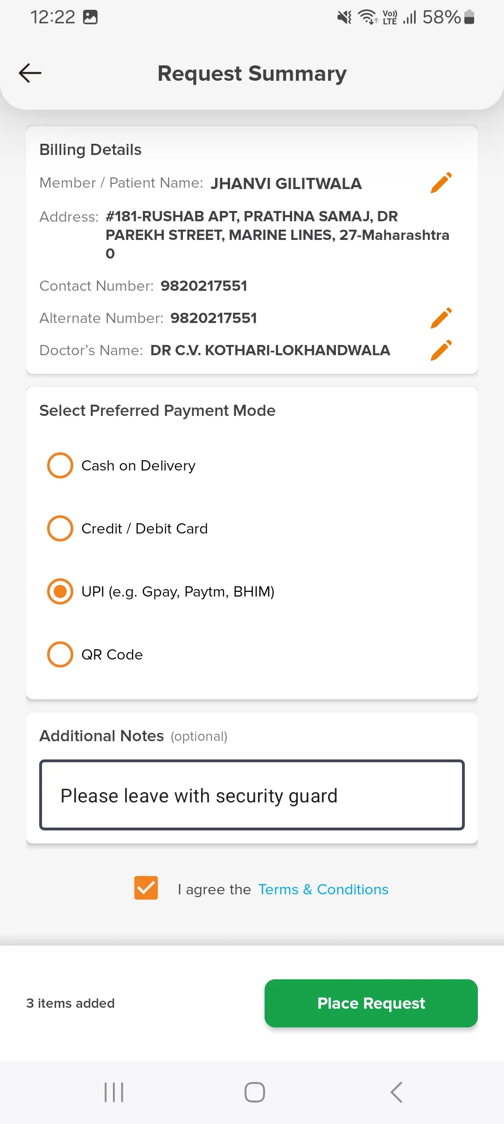Viewport: 504px width, 1124px height.
Task: Edit the Alternate Number pencil icon
Action: pyautogui.click(x=441, y=318)
